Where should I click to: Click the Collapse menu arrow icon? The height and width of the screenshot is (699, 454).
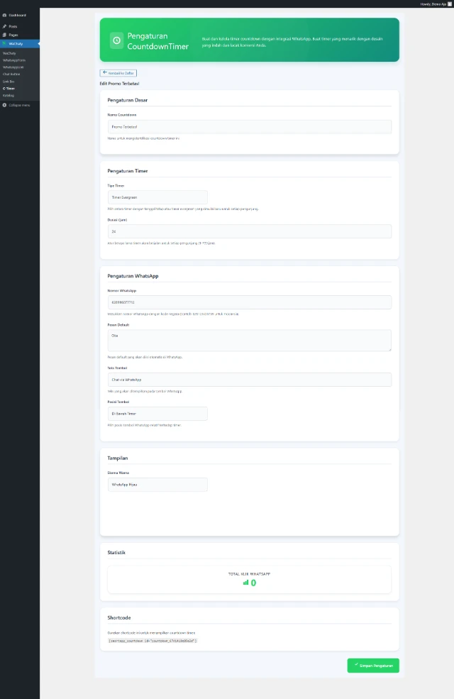[x=4, y=105]
